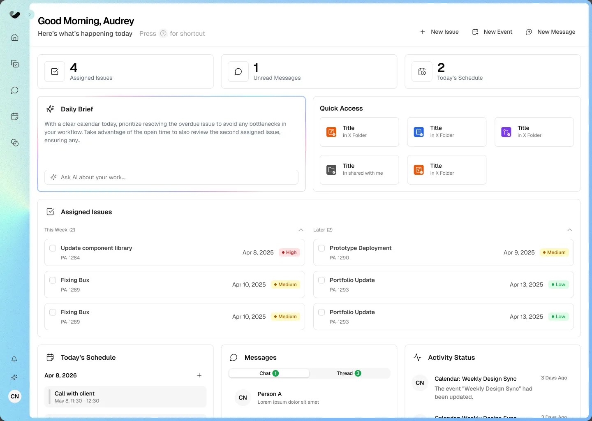Open the AI sparkle icon in sidebar

tap(14, 377)
